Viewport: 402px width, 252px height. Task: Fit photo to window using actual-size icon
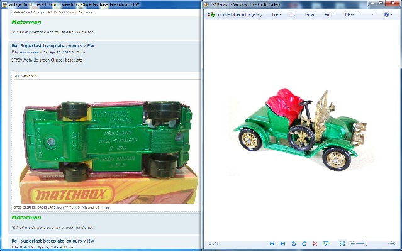point(342,243)
